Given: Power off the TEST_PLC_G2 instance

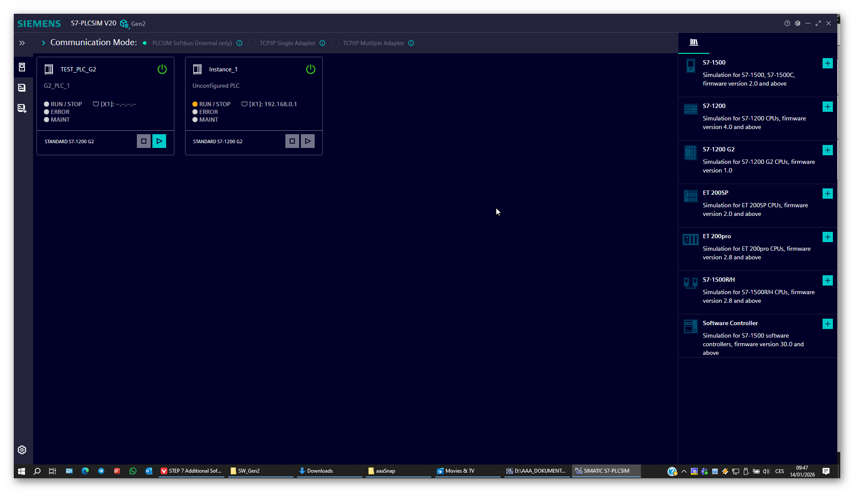Looking at the screenshot, I should tap(162, 69).
